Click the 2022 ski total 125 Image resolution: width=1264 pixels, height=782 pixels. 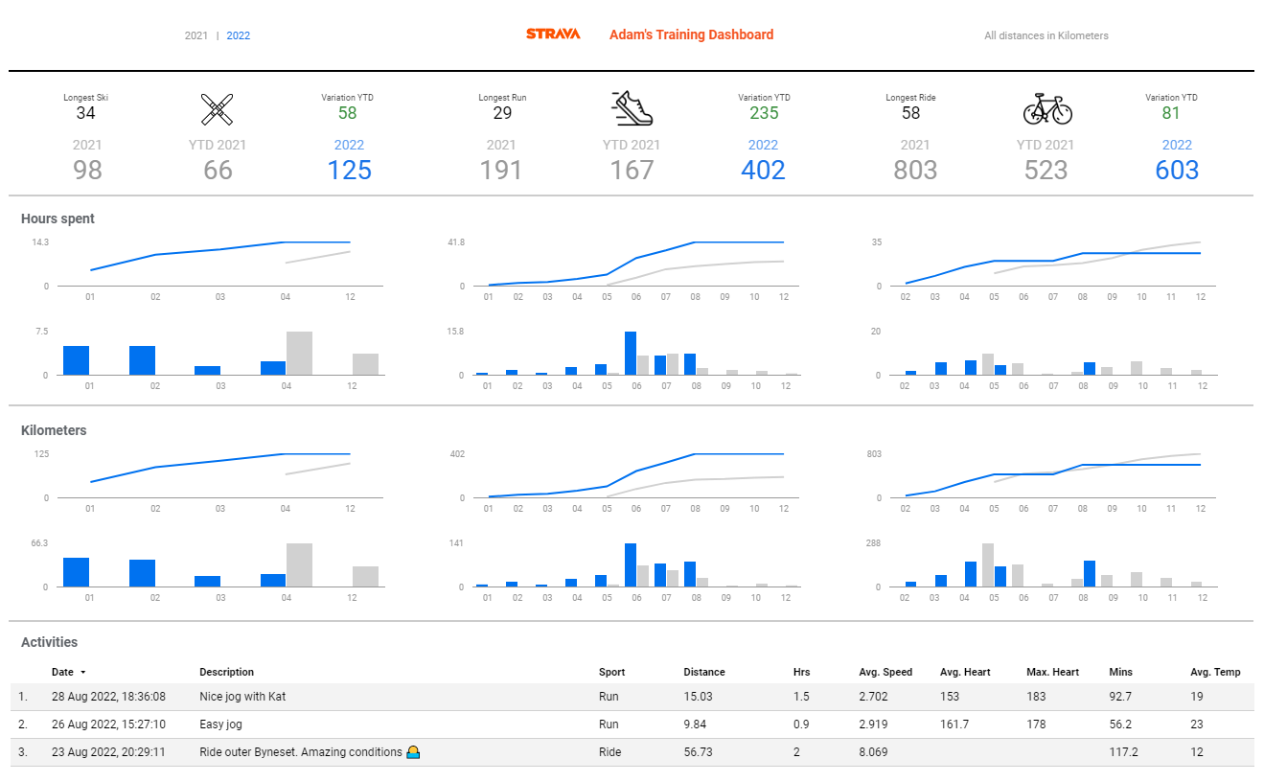[350, 170]
